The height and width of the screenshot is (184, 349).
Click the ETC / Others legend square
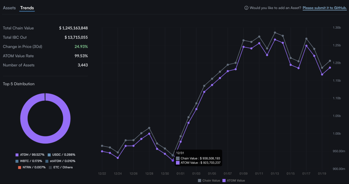50,167
